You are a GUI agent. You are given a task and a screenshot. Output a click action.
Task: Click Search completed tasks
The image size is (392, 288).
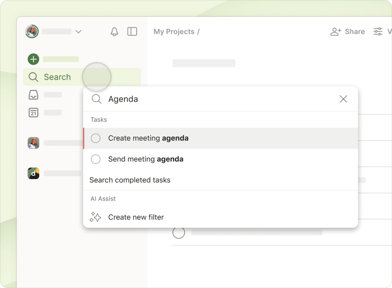coord(129,180)
